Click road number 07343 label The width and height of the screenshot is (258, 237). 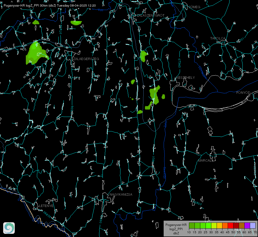179,63
